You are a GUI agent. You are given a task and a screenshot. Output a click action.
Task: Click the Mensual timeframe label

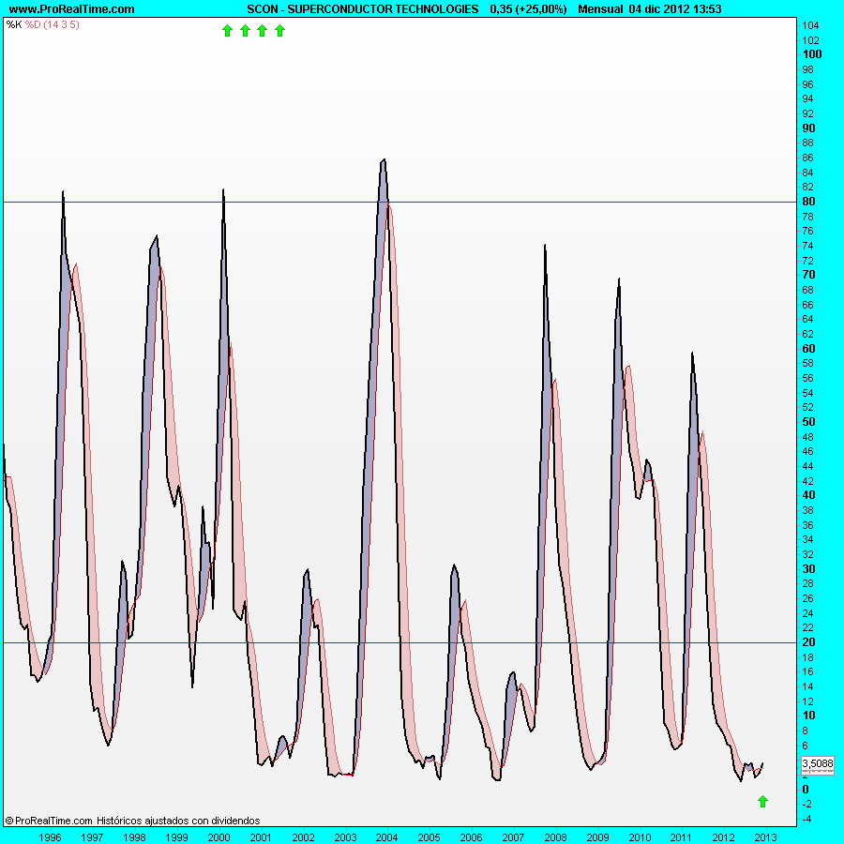coord(600,9)
